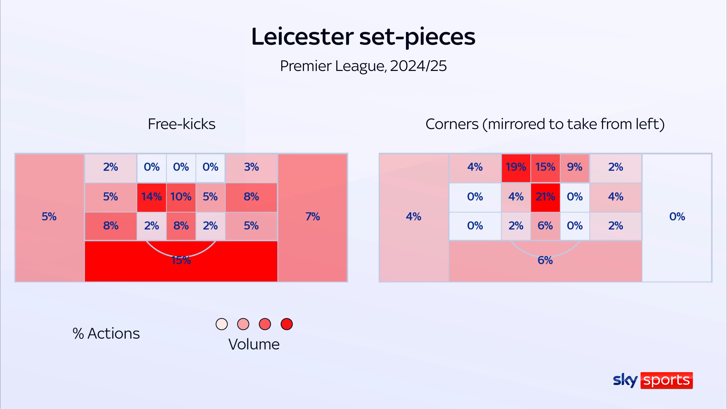727x409 pixels.
Task: Click the third volume legend circle
Action: click(265, 324)
